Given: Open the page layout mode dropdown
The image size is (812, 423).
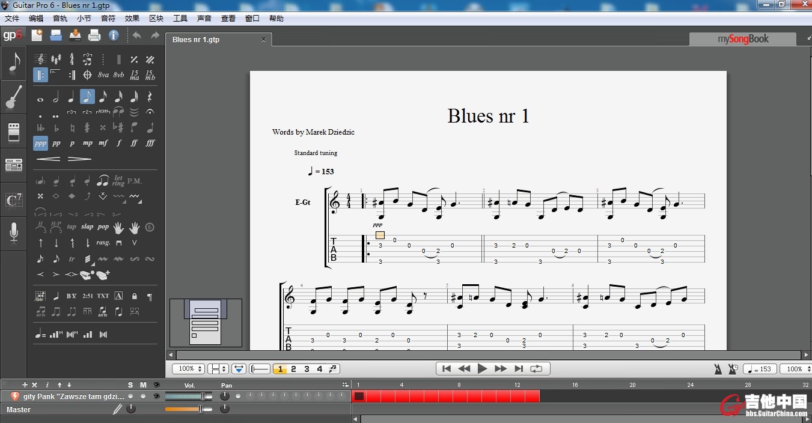Looking at the screenshot, I should click(x=218, y=369).
